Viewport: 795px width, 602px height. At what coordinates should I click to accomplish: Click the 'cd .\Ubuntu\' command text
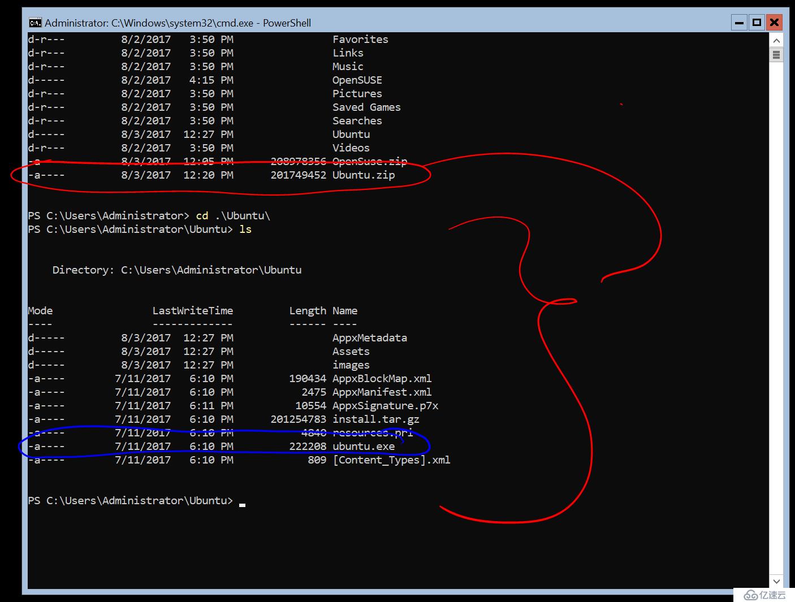tap(233, 216)
